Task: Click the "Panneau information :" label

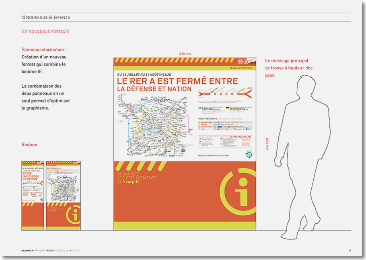Action: point(44,50)
